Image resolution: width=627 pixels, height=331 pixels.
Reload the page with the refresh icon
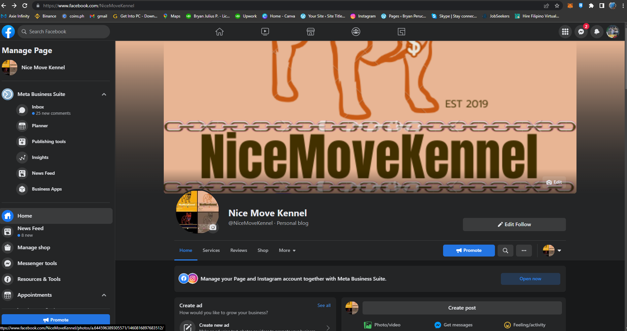tap(25, 6)
